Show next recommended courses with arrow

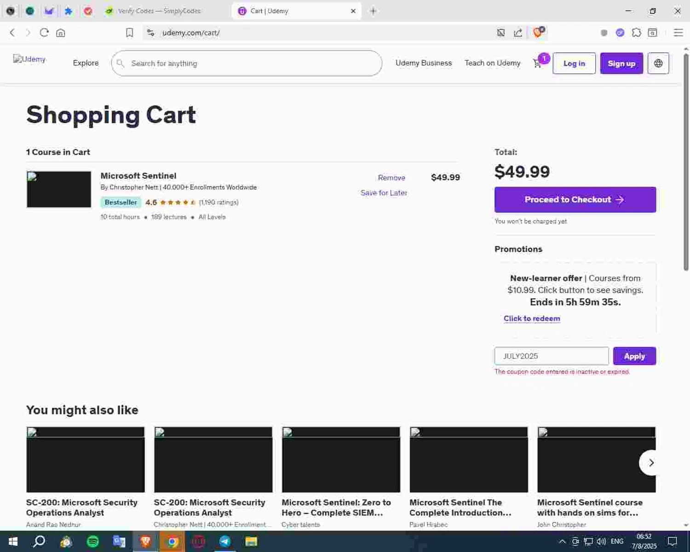click(x=651, y=463)
